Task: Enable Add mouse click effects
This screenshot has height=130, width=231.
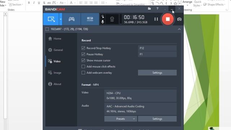Action: coord(83,66)
